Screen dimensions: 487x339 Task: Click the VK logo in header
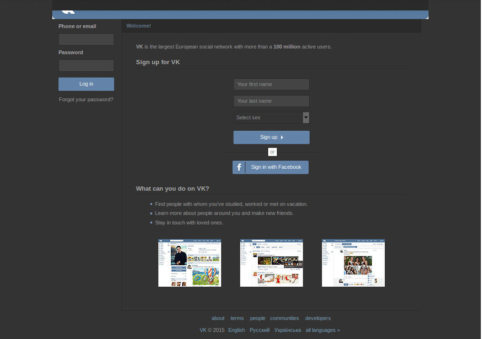coord(68,12)
